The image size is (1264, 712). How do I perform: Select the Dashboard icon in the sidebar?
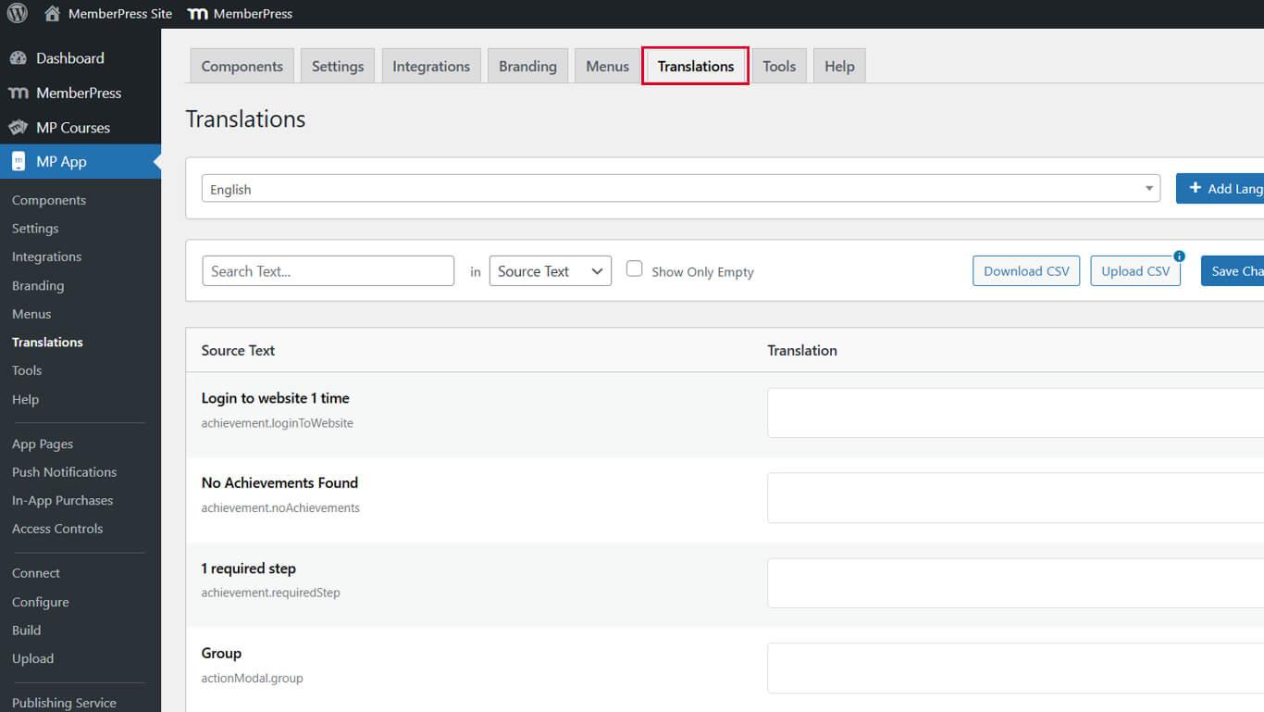(19, 57)
